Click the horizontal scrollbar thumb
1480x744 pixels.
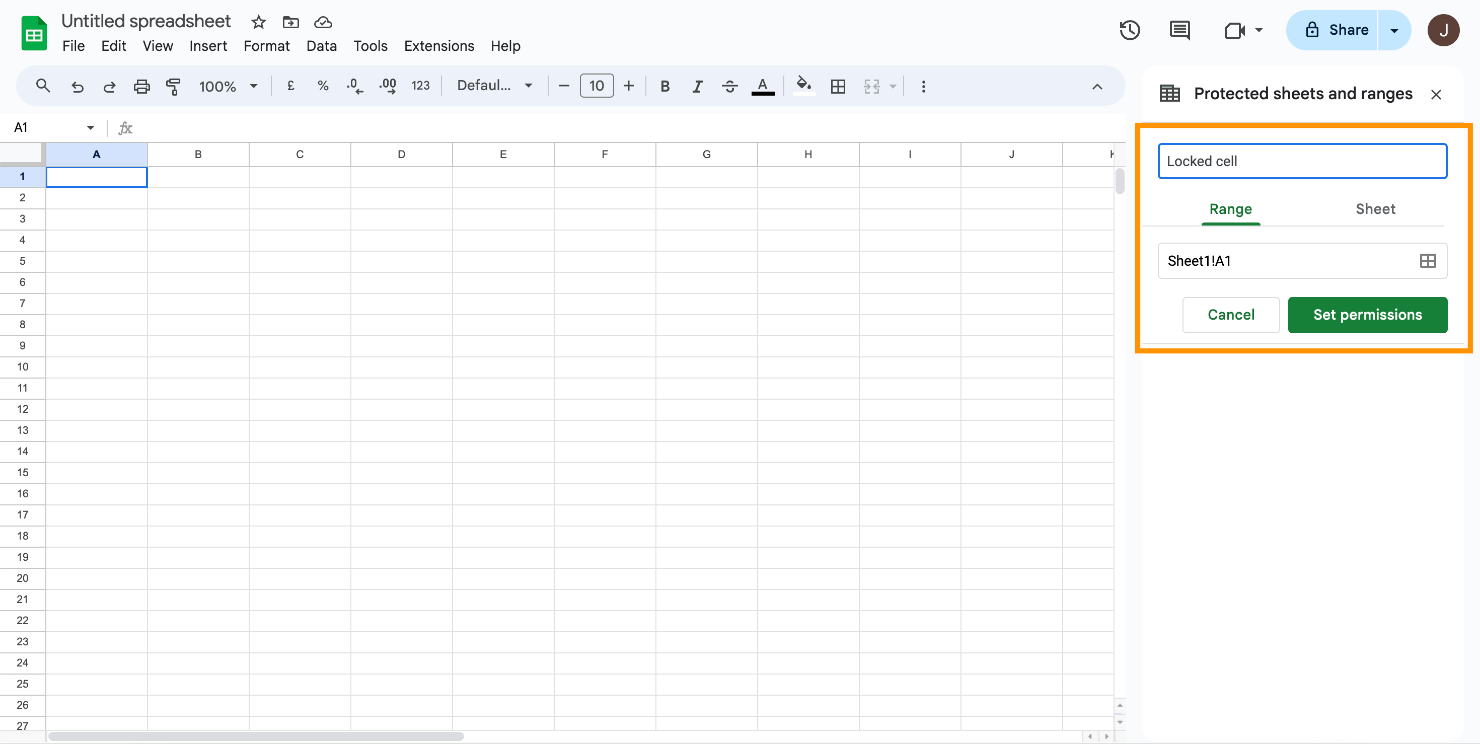point(256,736)
